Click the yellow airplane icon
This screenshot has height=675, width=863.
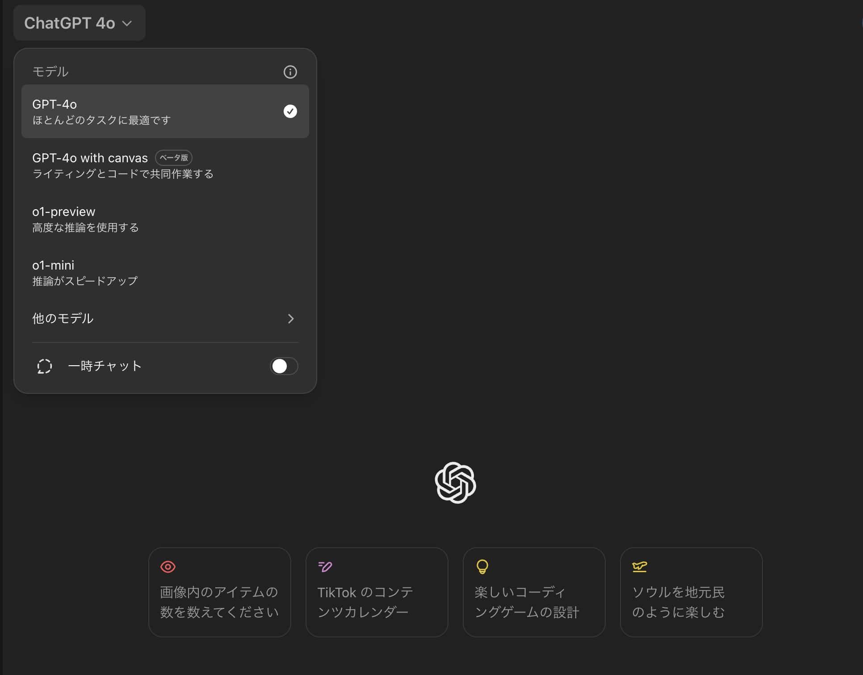(640, 567)
